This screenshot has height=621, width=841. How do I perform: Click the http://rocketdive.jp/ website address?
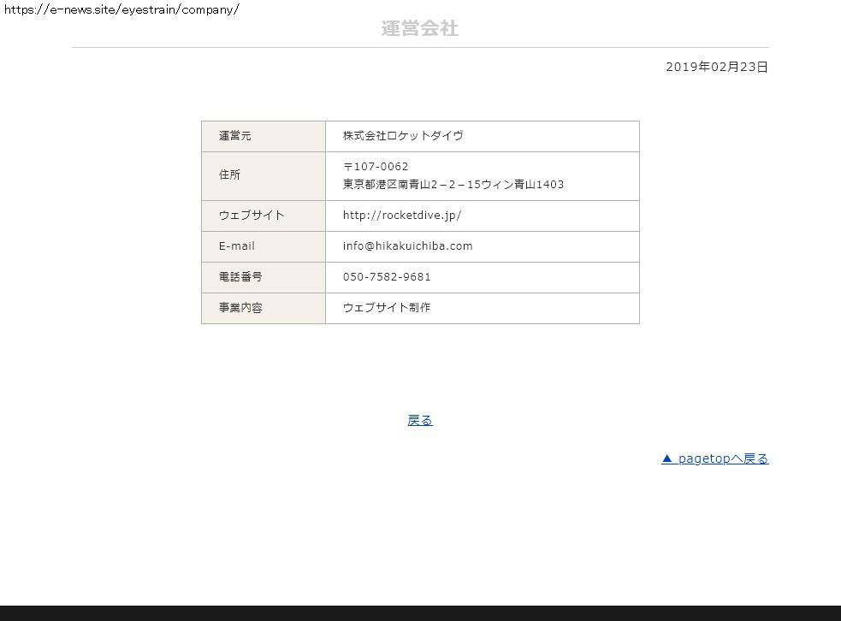(x=402, y=216)
